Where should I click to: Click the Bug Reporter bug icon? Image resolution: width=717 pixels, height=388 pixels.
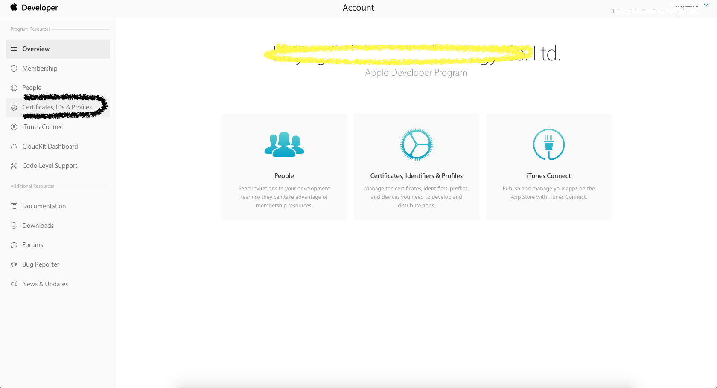14,264
